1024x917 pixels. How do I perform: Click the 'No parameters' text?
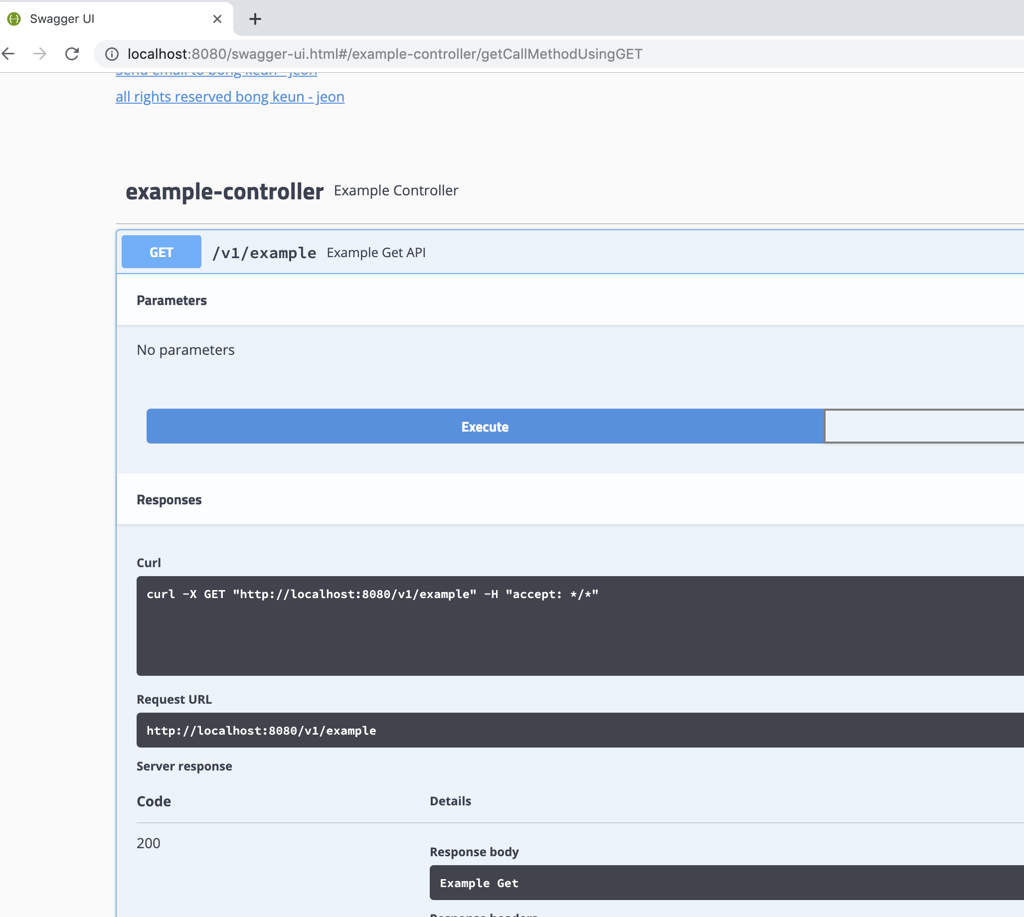(185, 350)
